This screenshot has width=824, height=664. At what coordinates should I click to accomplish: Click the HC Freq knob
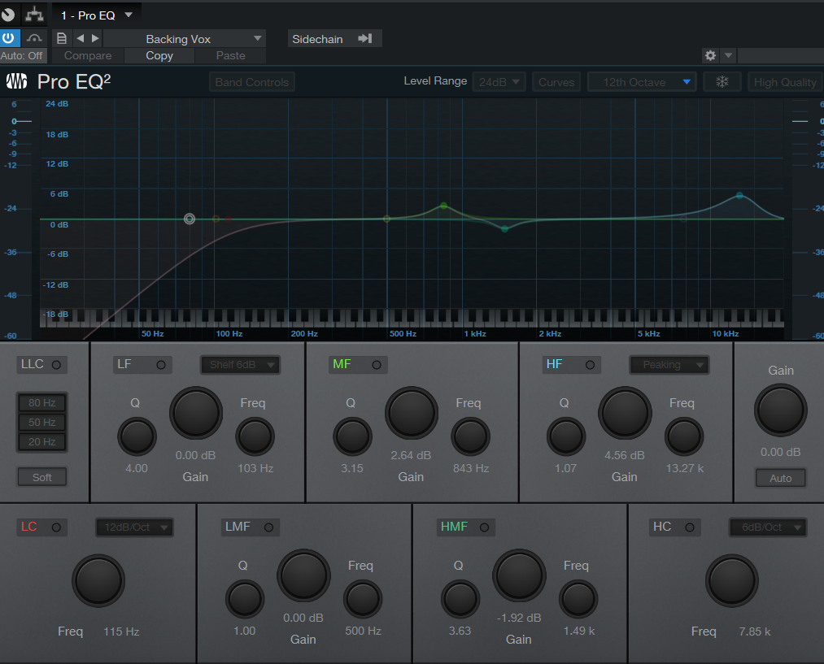(731, 580)
